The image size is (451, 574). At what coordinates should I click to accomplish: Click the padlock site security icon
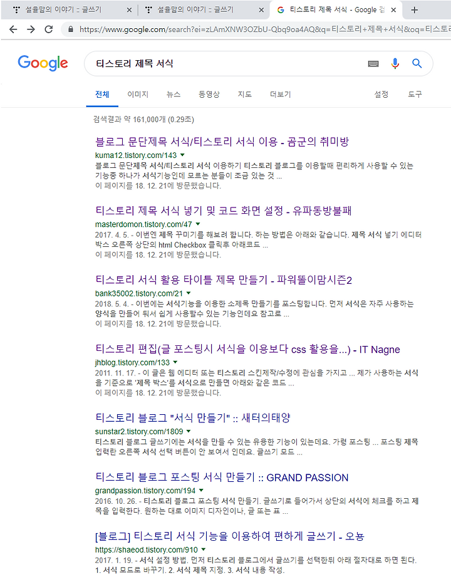(x=71, y=29)
